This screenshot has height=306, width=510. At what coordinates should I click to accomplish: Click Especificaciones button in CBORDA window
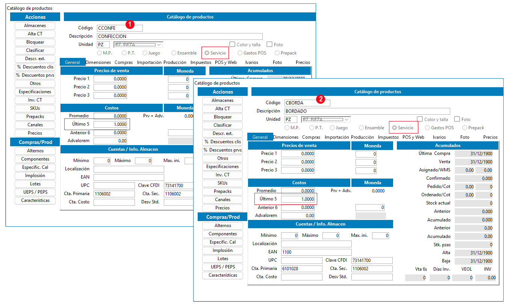[x=222, y=167]
